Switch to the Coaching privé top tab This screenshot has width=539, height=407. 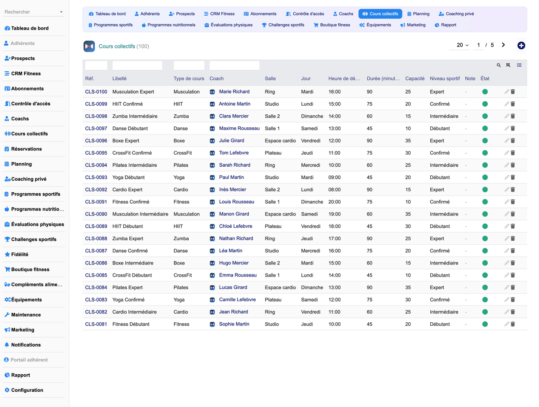(456, 14)
